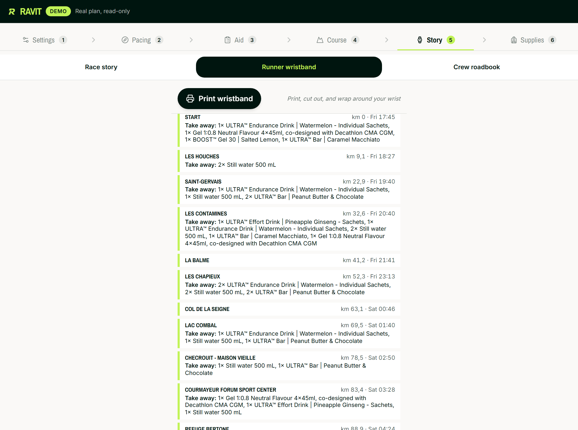This screenshot has height=430, width=578.
Task: Click the 'km 83,4 · Sat 03:28' time
Action: pos(368,390)
